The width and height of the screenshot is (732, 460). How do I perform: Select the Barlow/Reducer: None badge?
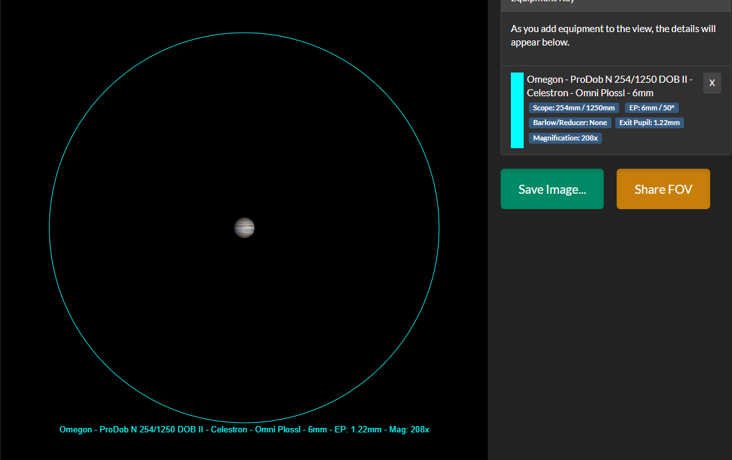tap(570, 123)
